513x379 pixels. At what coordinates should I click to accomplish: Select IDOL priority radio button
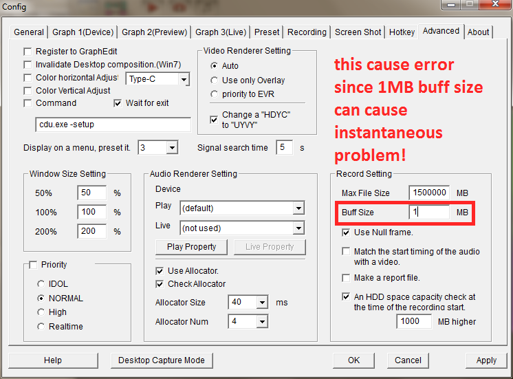tap(41, 284)
